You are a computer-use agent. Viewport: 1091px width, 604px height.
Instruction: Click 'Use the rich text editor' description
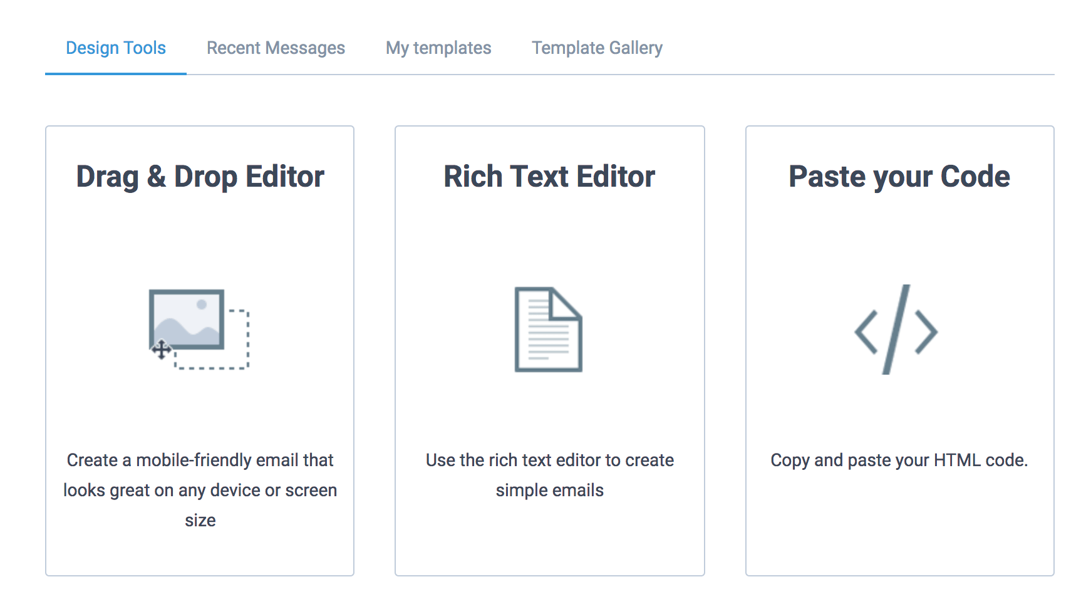[549, 475]
